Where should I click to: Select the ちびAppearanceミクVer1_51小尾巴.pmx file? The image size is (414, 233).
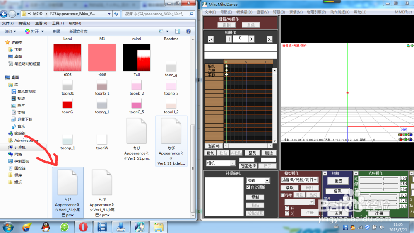[x=67, y=193]
